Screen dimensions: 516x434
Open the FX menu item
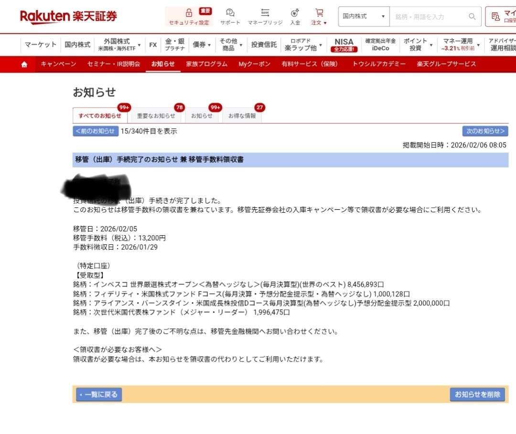153,44
